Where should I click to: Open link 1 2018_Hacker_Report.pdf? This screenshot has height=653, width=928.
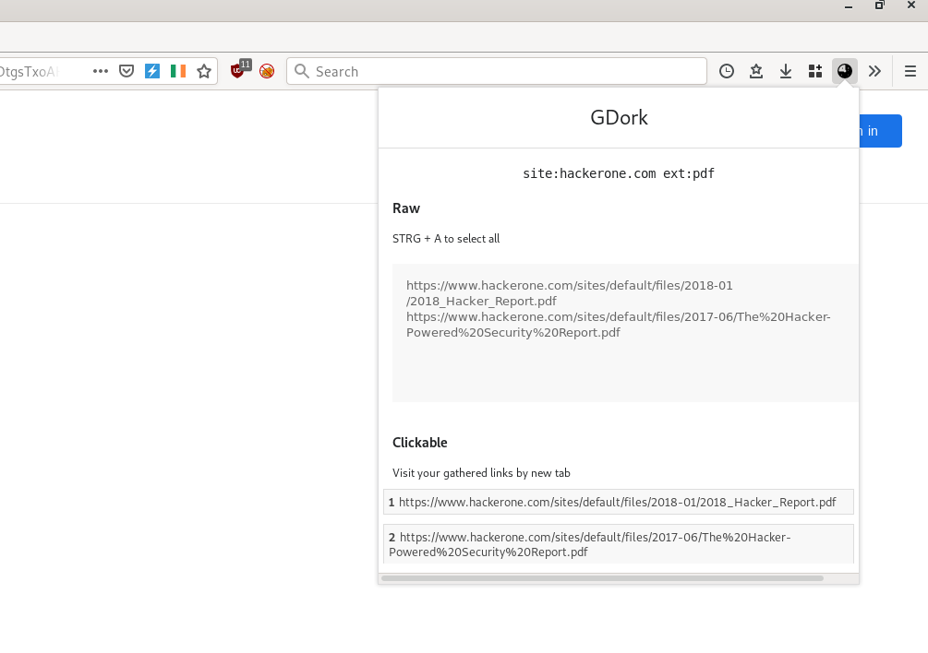pos(619,503)
